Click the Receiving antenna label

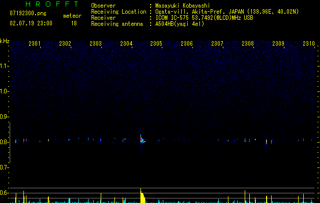[x=117, y=24]
